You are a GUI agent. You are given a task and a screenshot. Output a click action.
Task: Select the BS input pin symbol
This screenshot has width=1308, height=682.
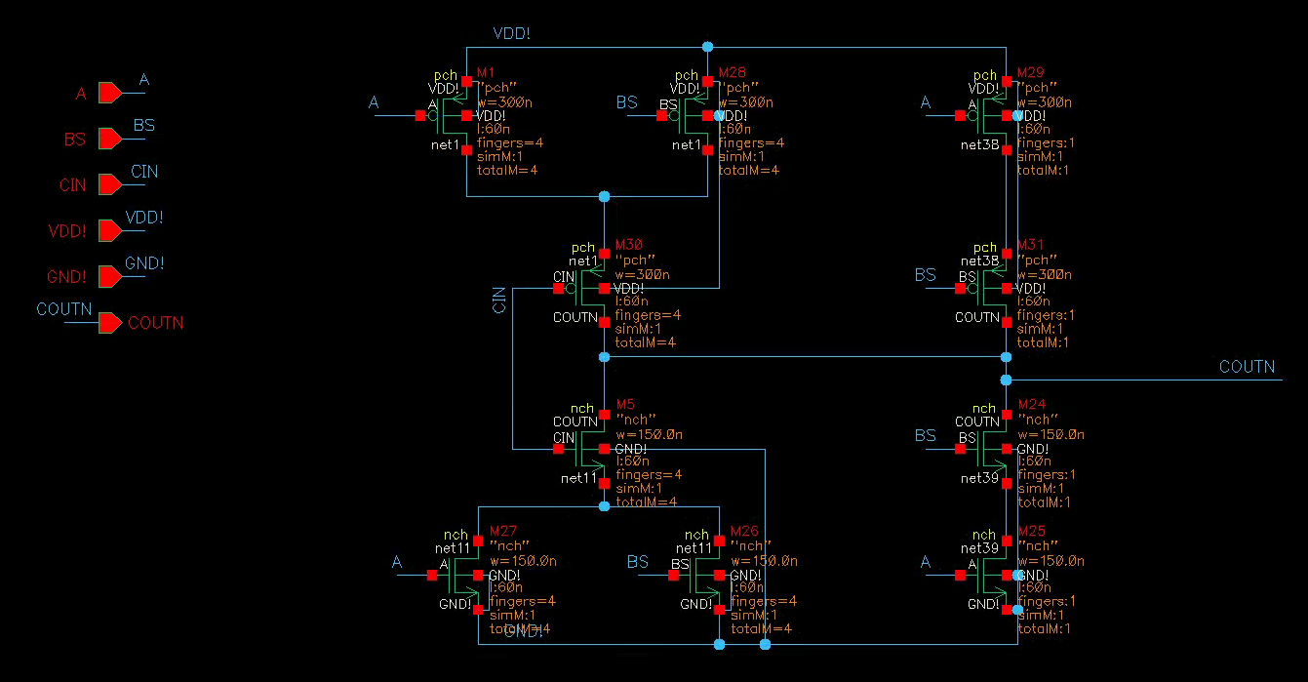109,139
